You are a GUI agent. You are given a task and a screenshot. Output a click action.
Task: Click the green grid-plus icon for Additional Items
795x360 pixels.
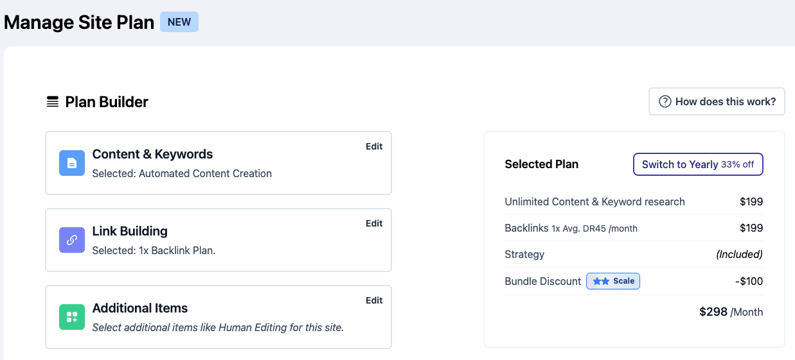(72, 317)
